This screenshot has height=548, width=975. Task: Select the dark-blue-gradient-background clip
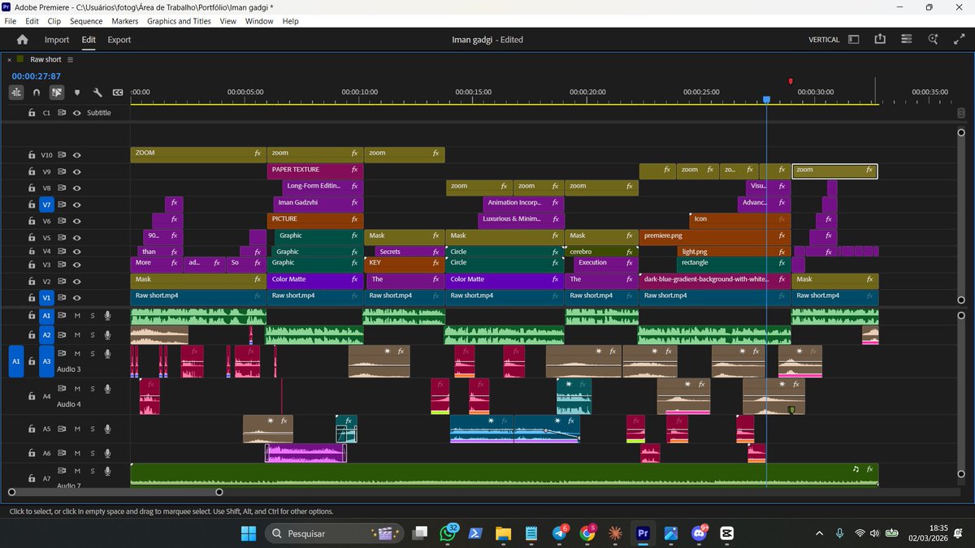click(715, 280)
